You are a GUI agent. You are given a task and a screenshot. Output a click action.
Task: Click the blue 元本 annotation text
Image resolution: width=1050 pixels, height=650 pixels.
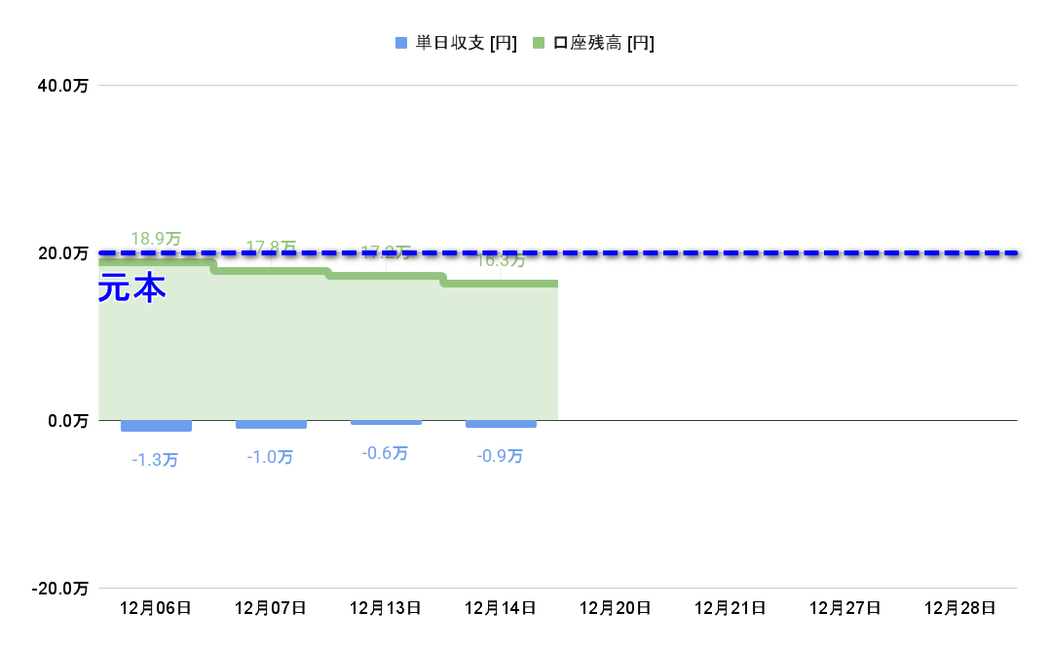(132, 288)
